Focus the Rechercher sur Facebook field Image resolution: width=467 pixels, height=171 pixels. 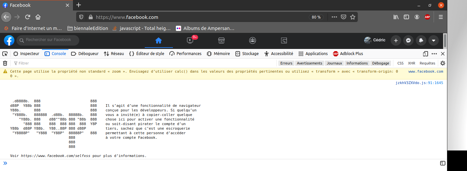48,40
